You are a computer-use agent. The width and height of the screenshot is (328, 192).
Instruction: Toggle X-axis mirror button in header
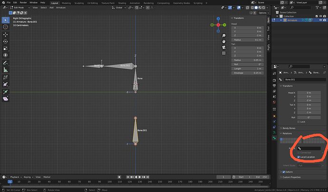pos(255,13)
